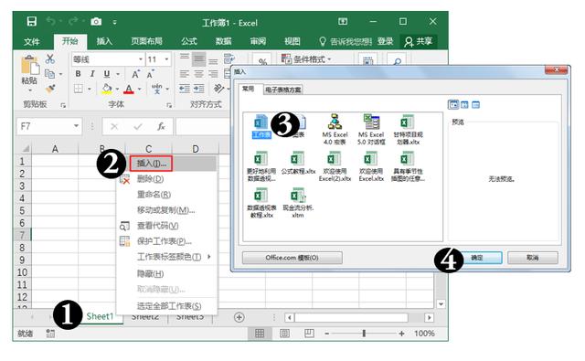Toggle Underline formatting
The image size is (585, 361).
[x=107, y=74]
